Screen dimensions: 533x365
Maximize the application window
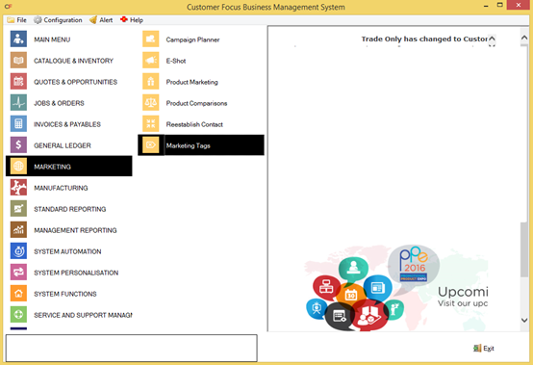(x=499, y=5)
